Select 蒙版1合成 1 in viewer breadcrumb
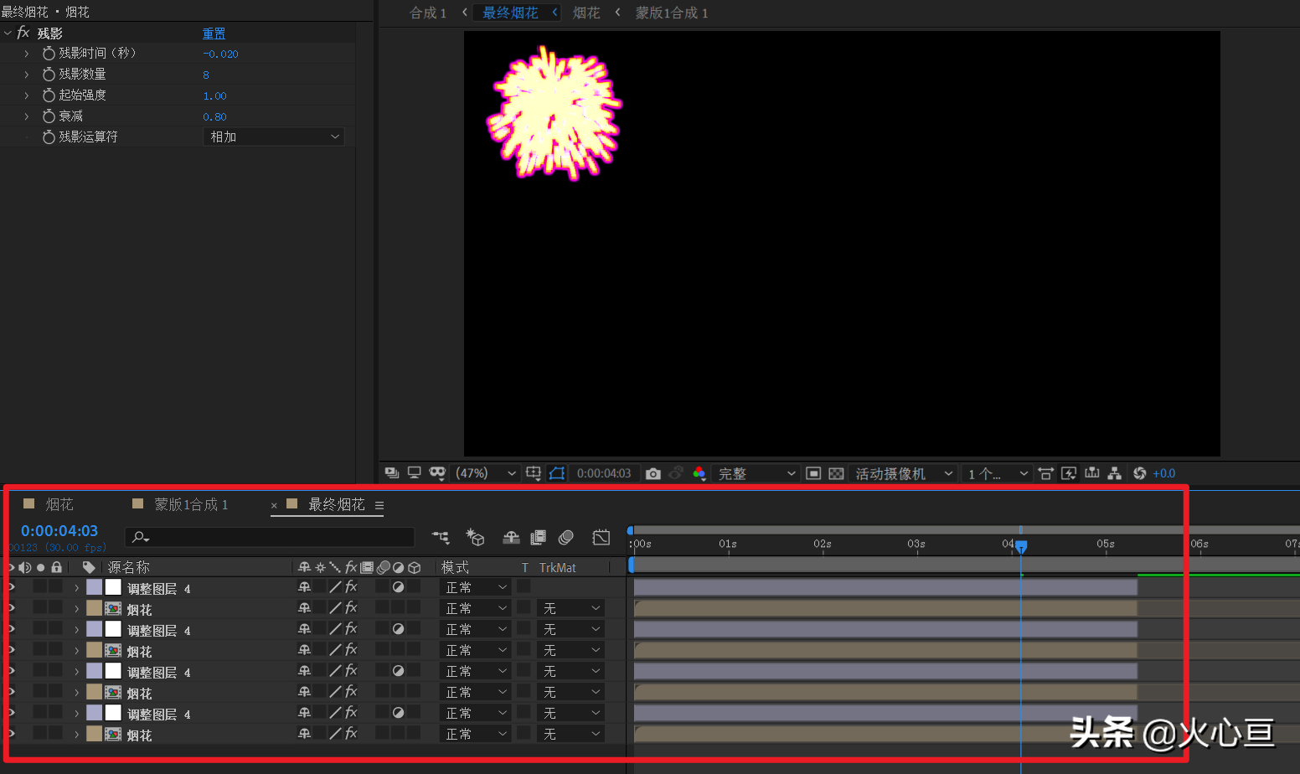1300x774 pixels. point(672,13)
